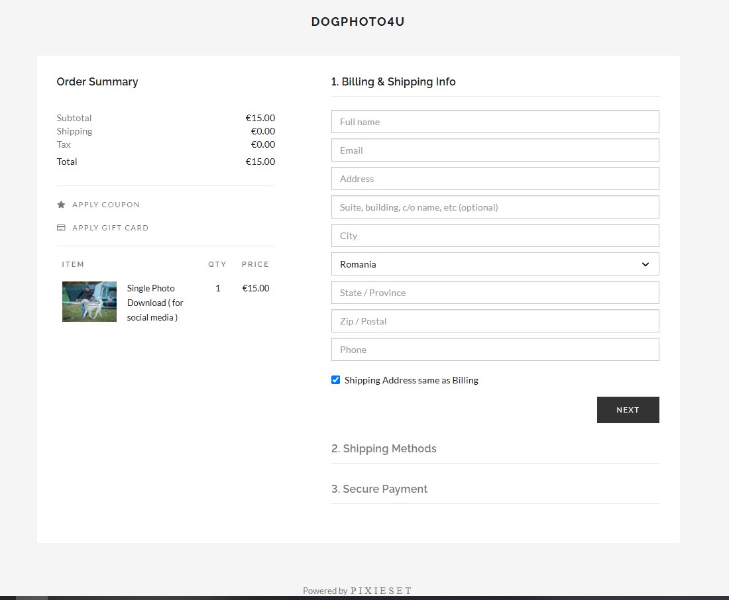Select the country dropdown showing Romania
The width and height of the screenshot is (729, 600).
(x=495, y=264)
